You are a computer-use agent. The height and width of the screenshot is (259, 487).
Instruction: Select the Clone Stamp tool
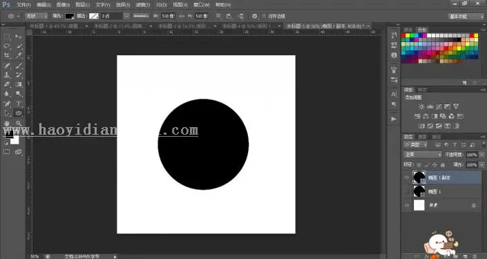pyautogui.click(x=7, y=75)
